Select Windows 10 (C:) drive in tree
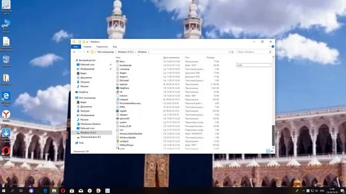Viewport: 346px width, 194px height. [88, 133]
